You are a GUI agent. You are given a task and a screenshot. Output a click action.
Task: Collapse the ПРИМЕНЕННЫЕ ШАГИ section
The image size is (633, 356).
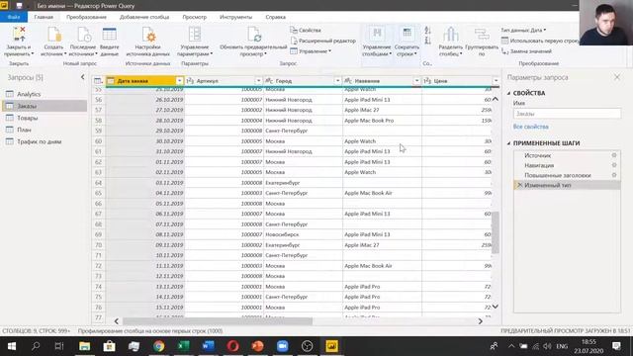coord(508,143)
